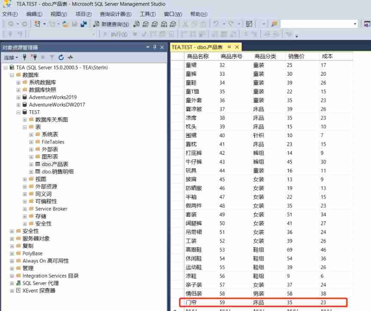Select the Database Engine Query toolbar icon

coord(137,25)
